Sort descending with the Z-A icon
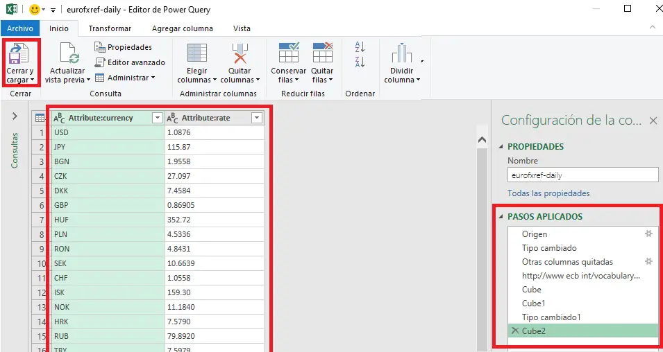The width and height of the screenshot is (663, 352). click(360, 62)
